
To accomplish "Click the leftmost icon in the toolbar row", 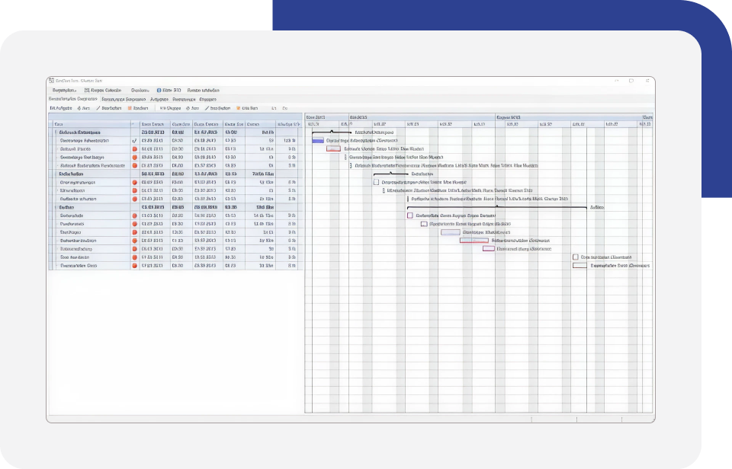I will coord(52,108).
